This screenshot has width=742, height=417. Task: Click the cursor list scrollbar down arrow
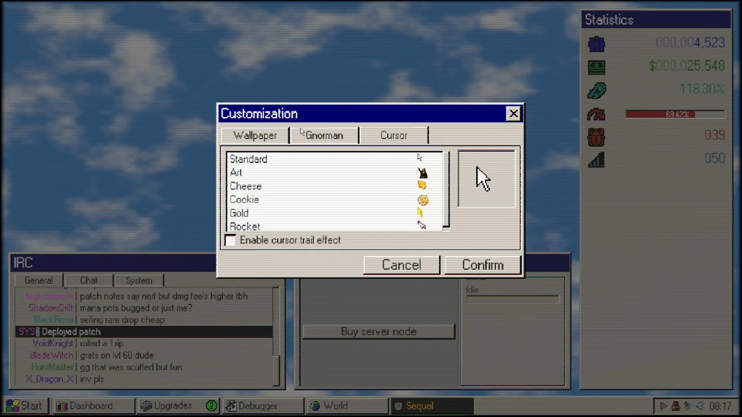coord(446,229)
